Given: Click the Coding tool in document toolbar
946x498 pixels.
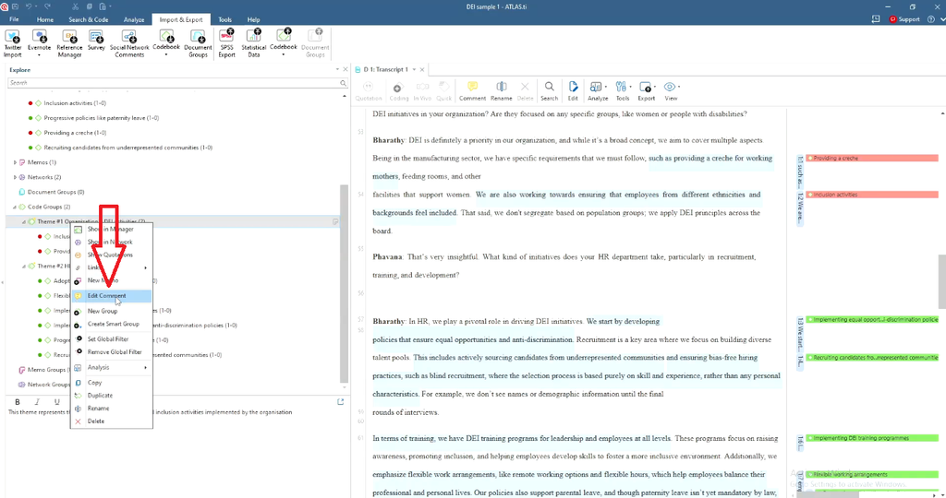Looking at the screenshot, I should point(398,91).
